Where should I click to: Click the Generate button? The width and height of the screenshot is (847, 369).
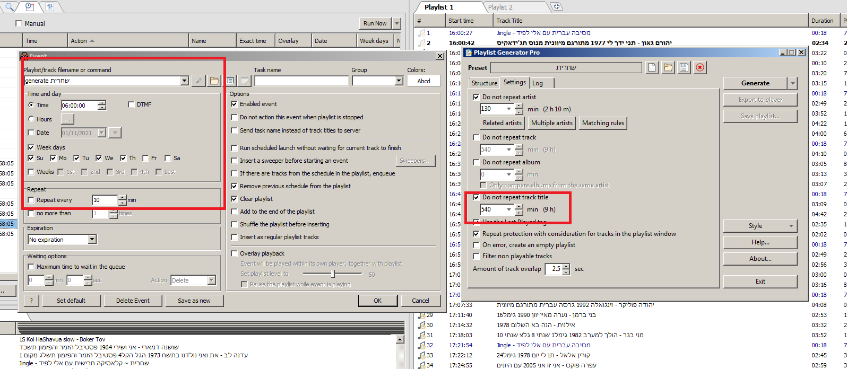[755, 83]
